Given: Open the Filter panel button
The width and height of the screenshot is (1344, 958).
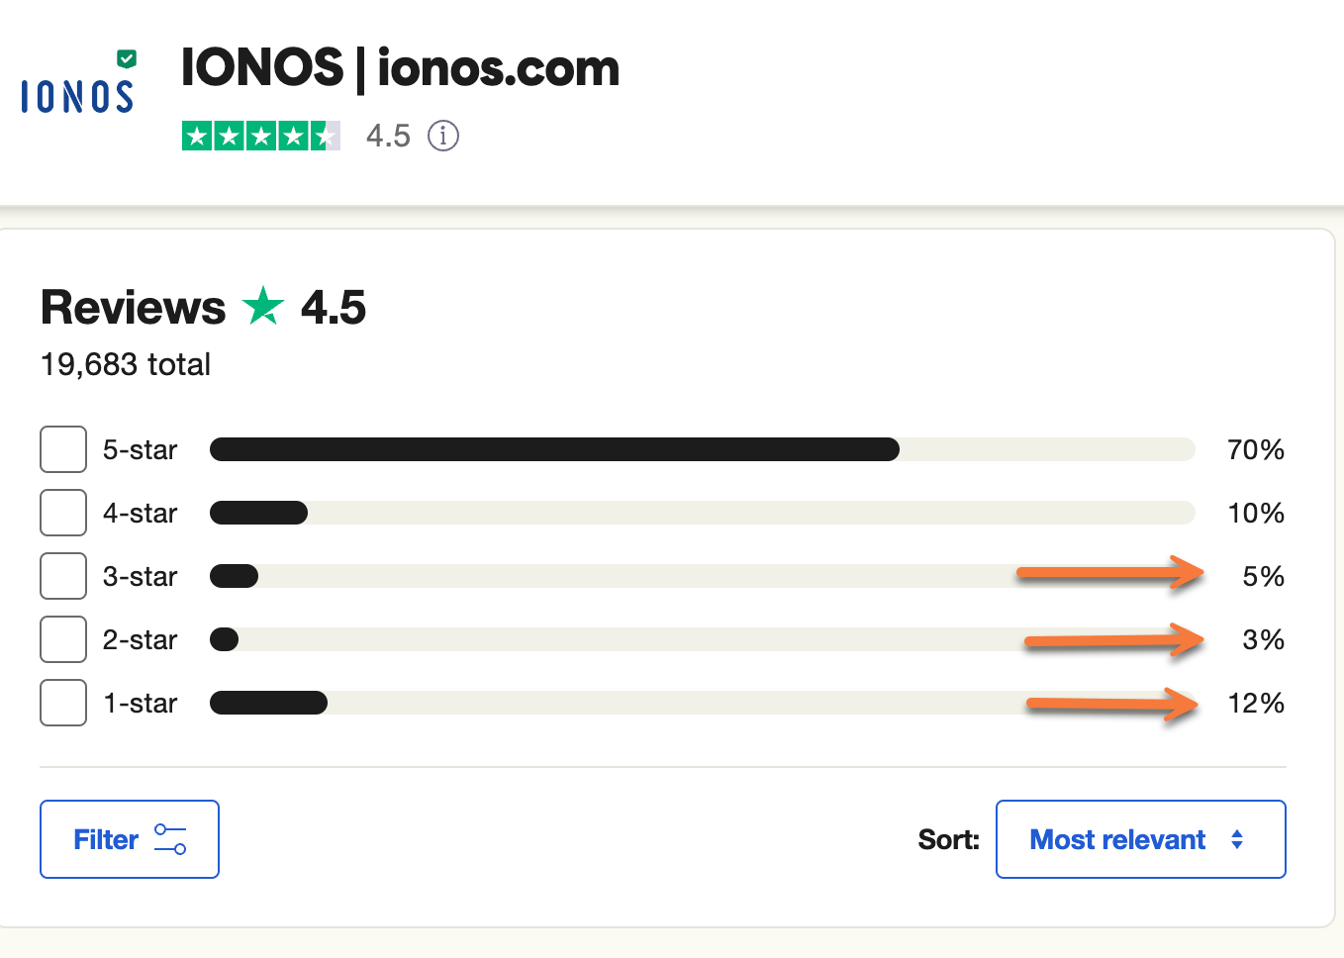Looking at the screenshot, I should pos(129,839).
